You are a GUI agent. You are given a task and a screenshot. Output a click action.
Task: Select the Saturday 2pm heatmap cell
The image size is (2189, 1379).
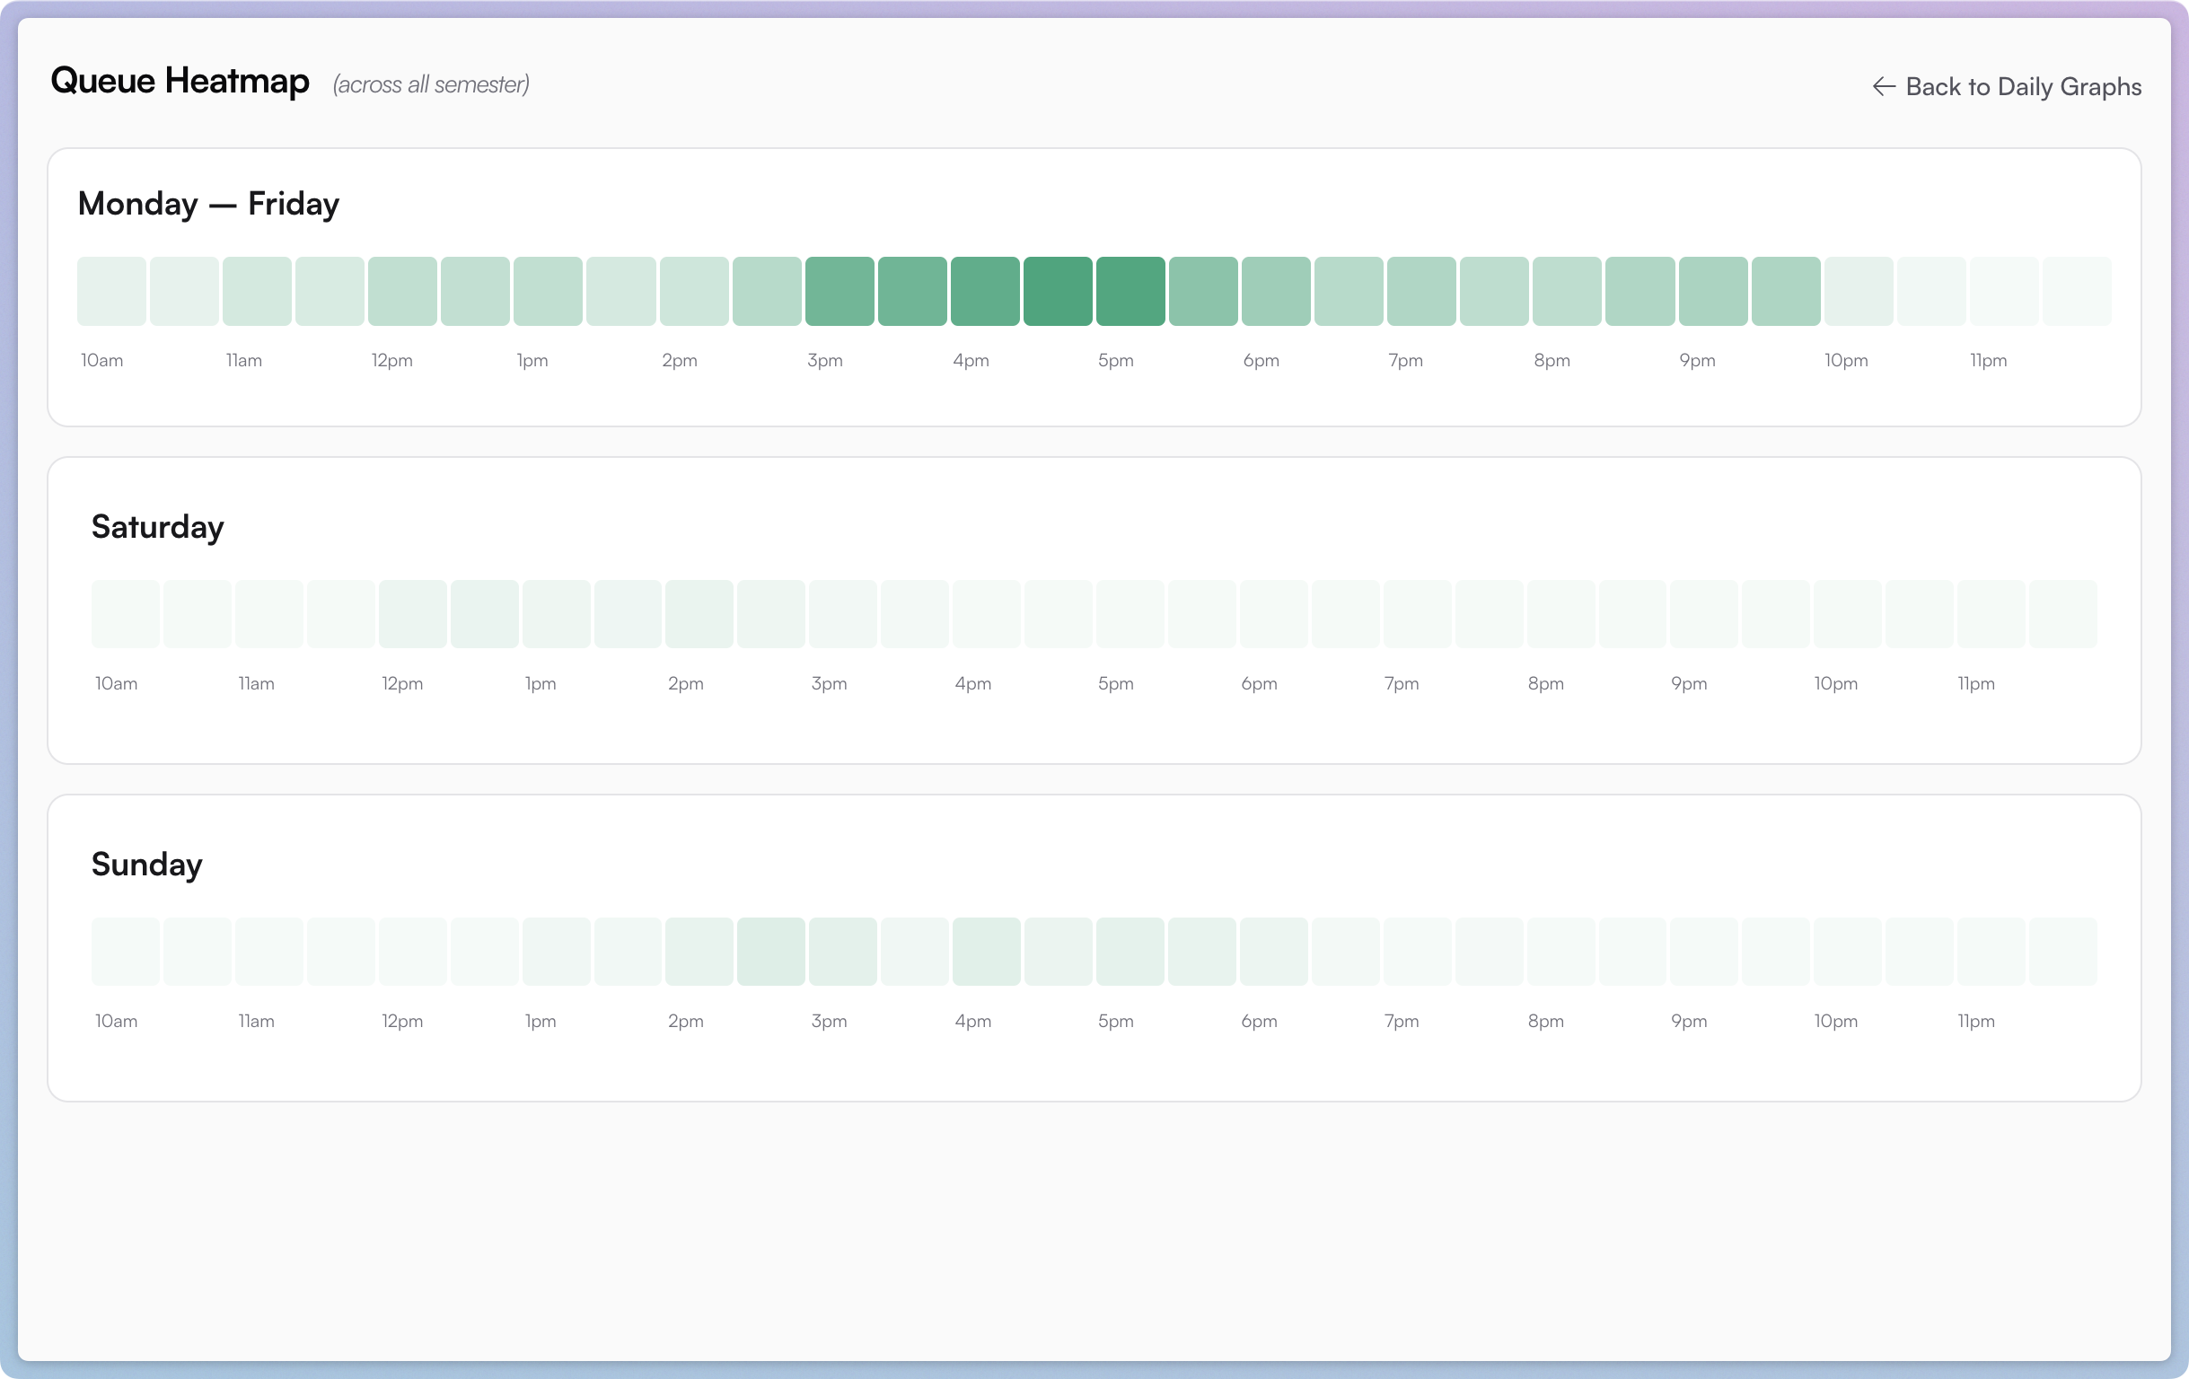click(x=699, y=613)
